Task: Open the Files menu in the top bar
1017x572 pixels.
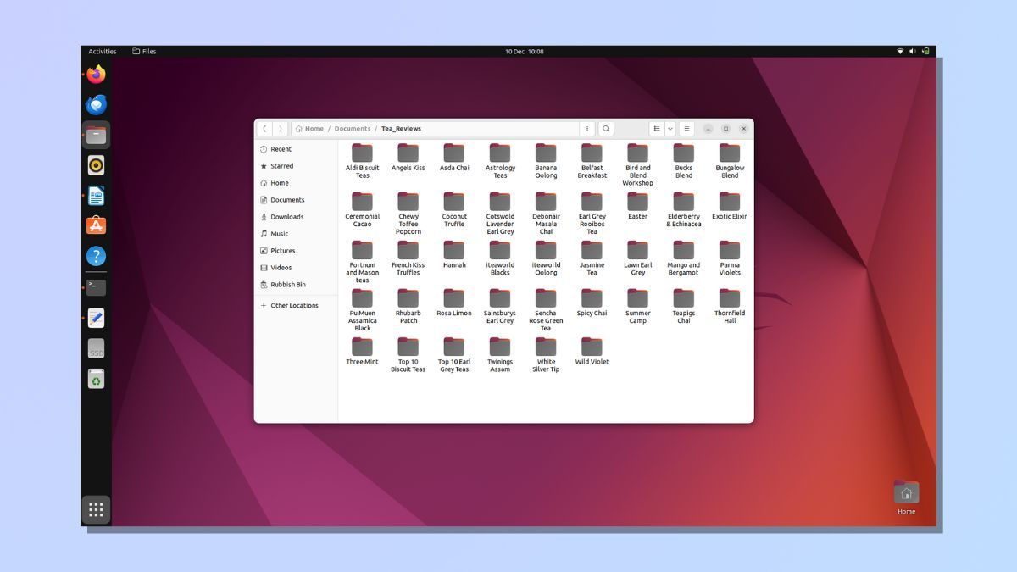Action: tap(145, 51)
